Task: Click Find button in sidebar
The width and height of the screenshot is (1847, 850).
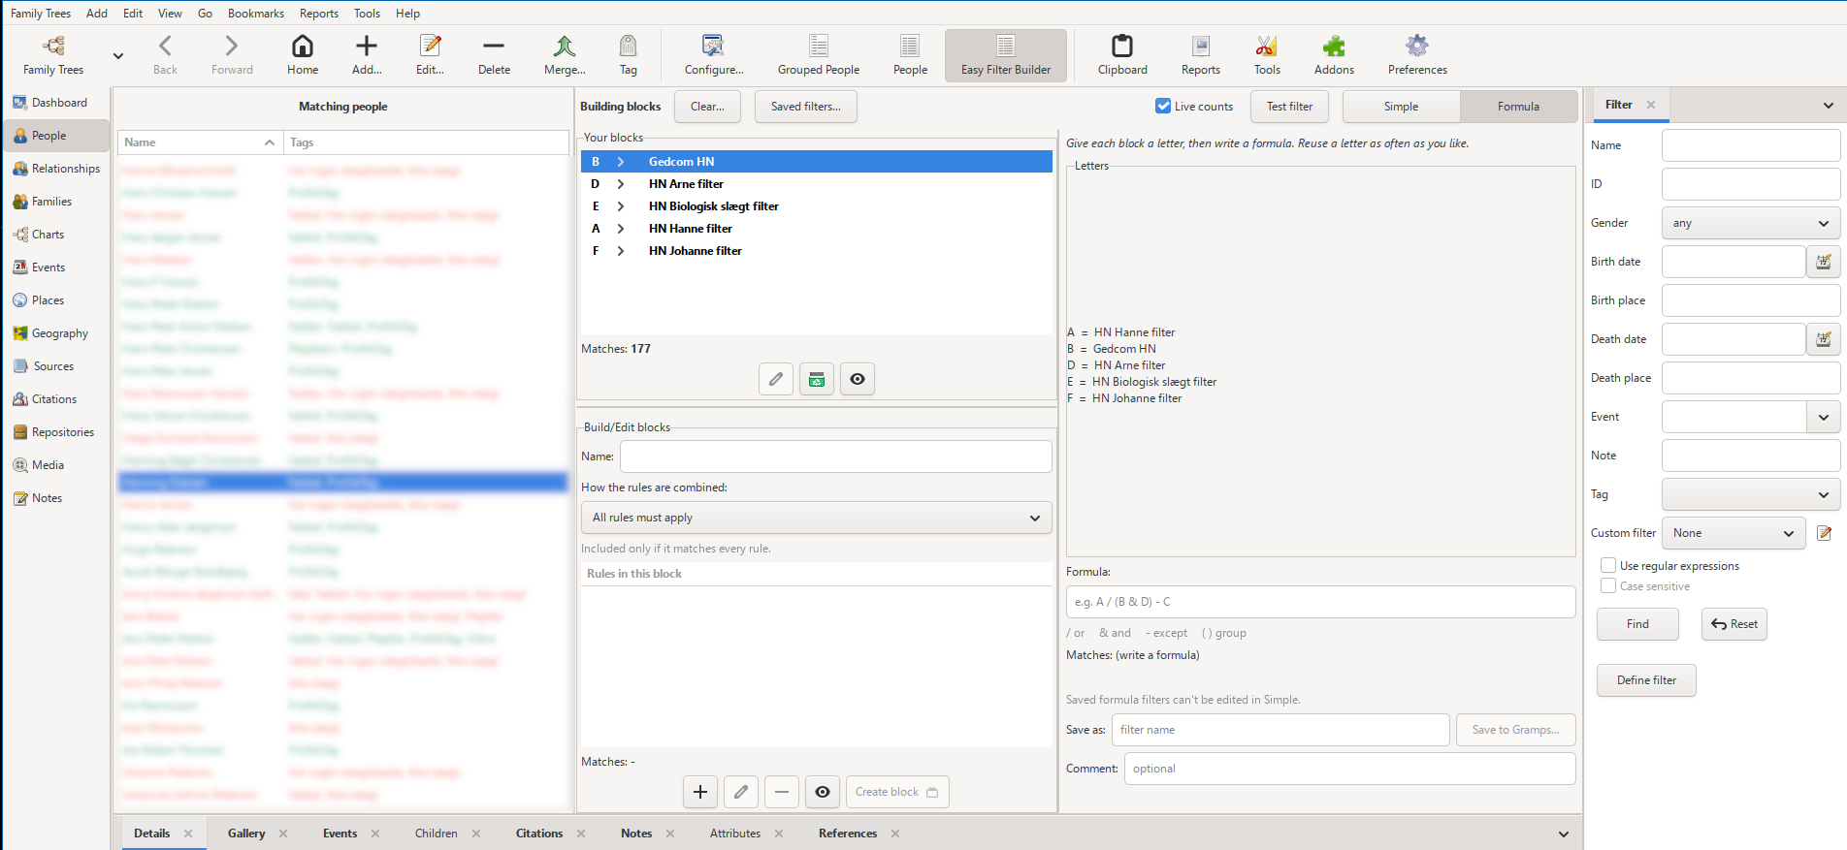Action: (x=1637, y=624)
